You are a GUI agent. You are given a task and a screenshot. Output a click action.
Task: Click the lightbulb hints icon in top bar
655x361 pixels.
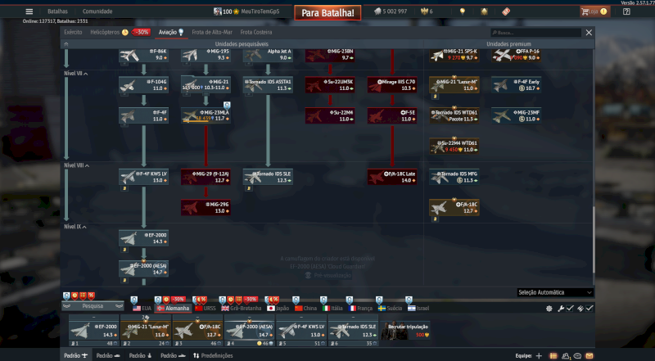[463, 11]
